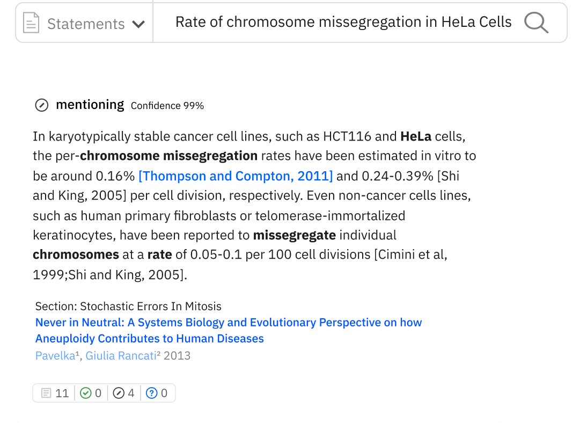Collapse the Statements selector arrow
Viewport: 587px width, 423px height.
(x=140, y=24)
